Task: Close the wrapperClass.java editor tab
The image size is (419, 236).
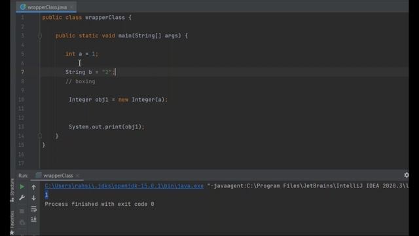Action: [x=71, y=7]
